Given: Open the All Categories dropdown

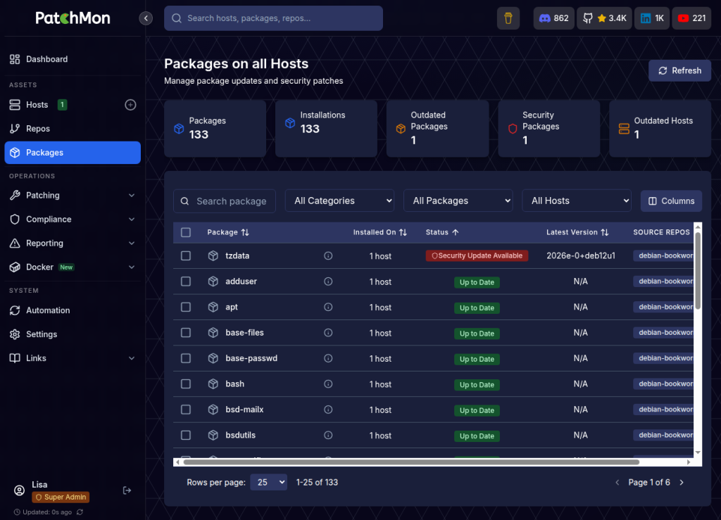Looking at the screenshot, I should (x=339, y=201).
